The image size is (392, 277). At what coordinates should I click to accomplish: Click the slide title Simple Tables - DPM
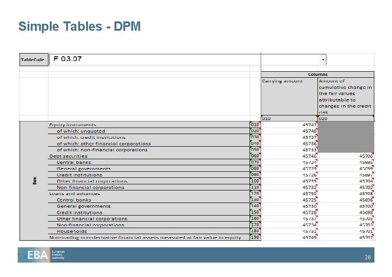click(x=79, y=27)
